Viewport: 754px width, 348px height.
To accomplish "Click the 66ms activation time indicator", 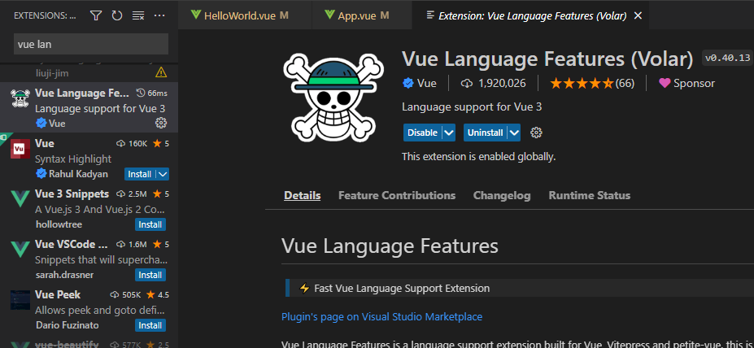I will [x=152, y=93].
